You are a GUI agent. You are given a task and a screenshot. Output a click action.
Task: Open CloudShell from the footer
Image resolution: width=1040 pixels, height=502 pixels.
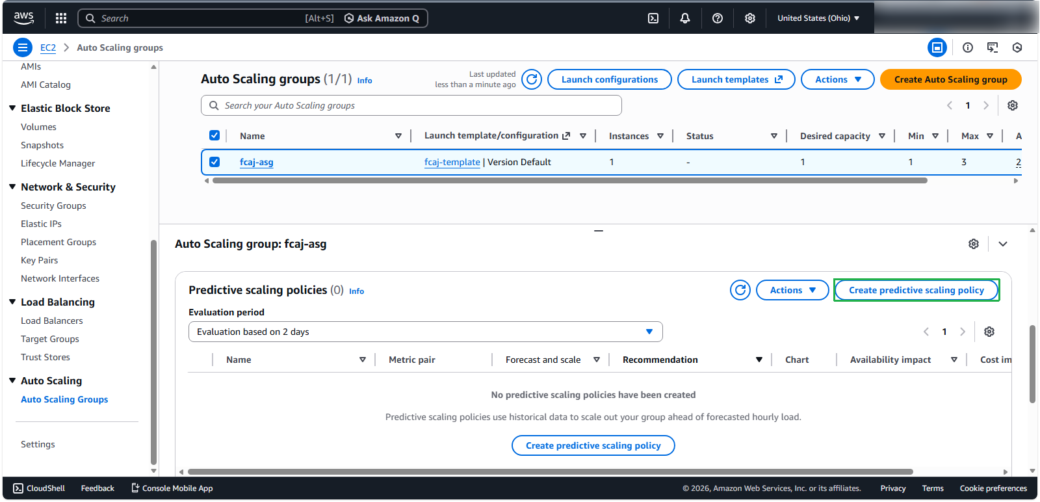pos(39,488)
